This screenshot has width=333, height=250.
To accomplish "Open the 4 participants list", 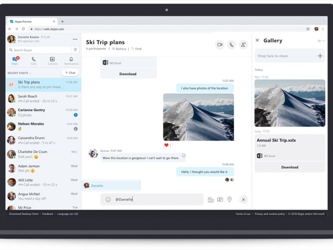I will (x=96, y=49).
